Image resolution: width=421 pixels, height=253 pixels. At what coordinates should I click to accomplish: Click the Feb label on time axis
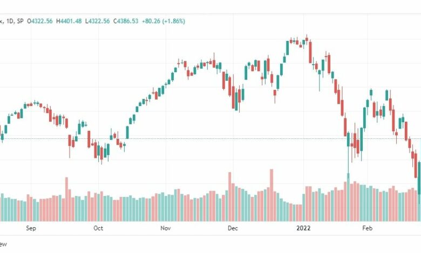(368, 228)
